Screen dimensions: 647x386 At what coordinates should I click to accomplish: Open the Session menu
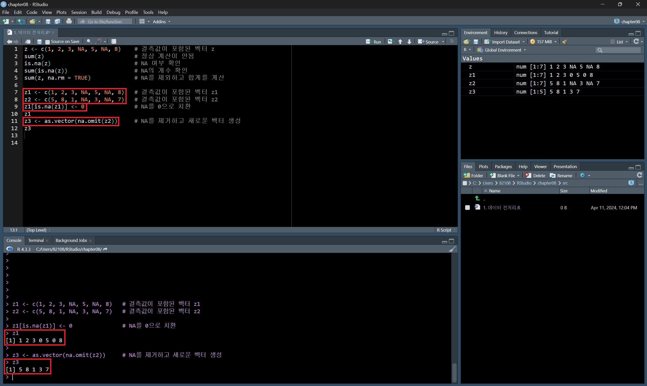pos(79,12)
